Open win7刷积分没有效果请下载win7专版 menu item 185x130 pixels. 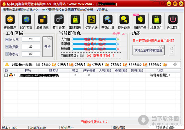(x=68, y=10)
